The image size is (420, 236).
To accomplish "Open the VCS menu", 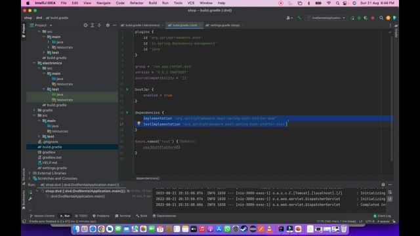I will coord(191,3).
